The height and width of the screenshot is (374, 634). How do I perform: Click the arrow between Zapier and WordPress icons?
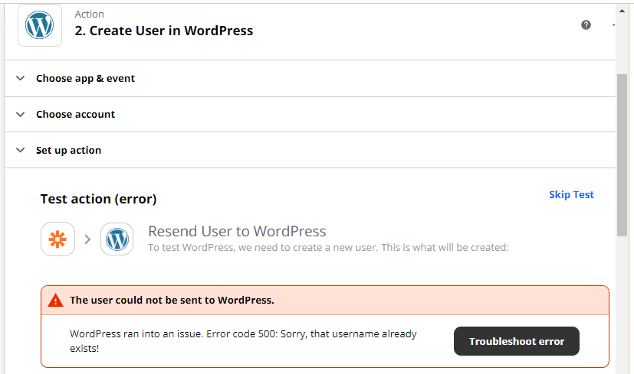click(87, 239)
